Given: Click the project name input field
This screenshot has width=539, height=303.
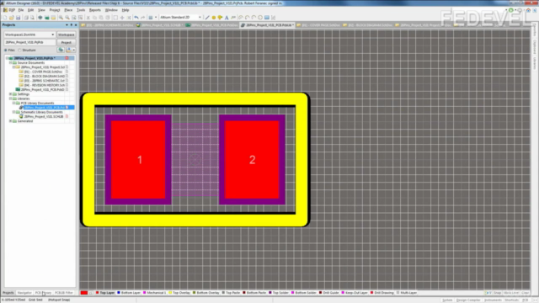Looking at the screenshot, I should 29,43.
